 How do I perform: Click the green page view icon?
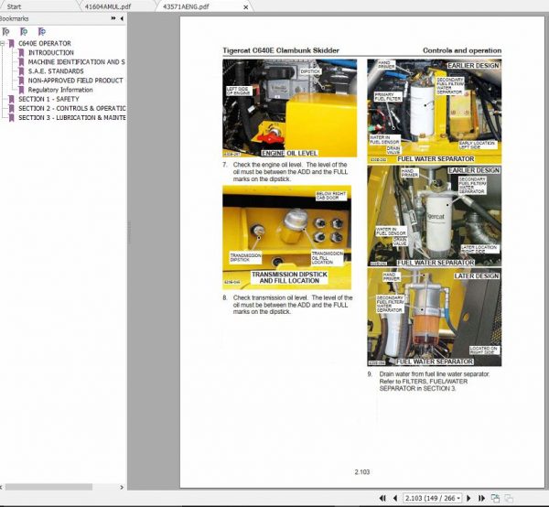pyautogui.click(x=495, y=498)
